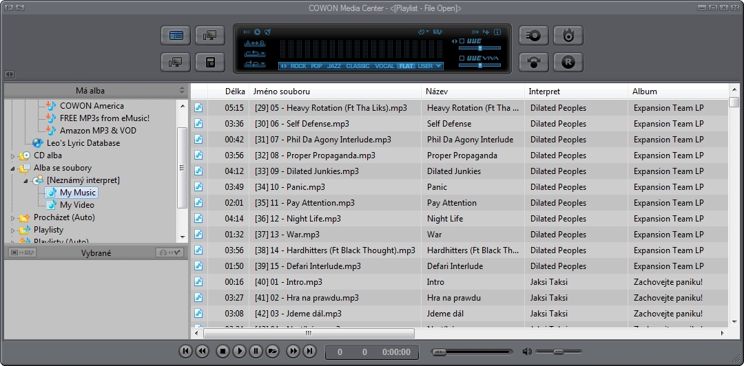744x366 pixels.
Task: Skip to the previous track
Action: coord(185,352)
